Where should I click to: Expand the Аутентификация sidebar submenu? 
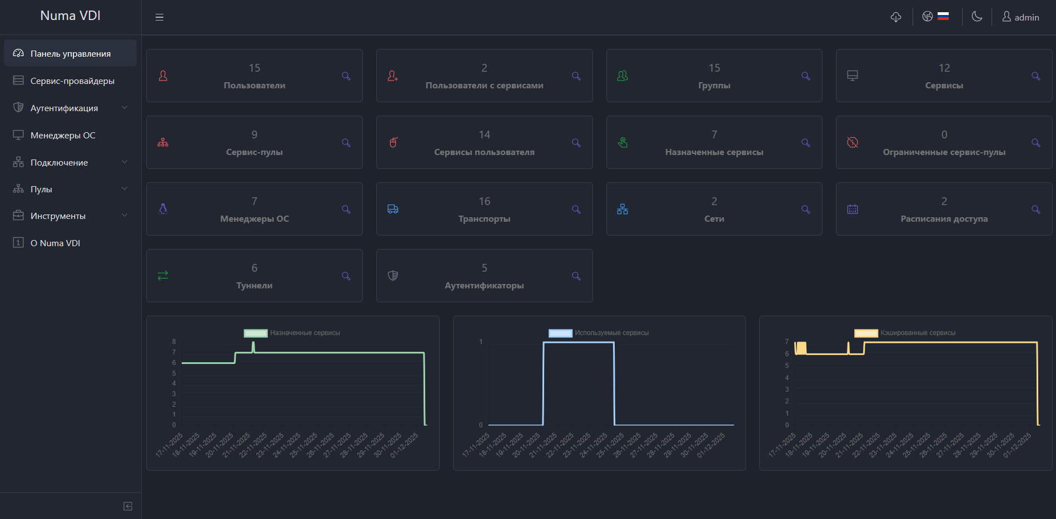coord(70,108)
